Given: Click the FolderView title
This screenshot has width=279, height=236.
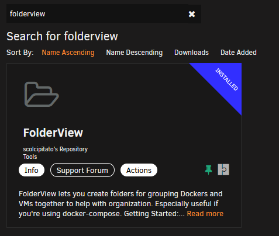Looking at the screenshot, I should [x=53, y=133].
